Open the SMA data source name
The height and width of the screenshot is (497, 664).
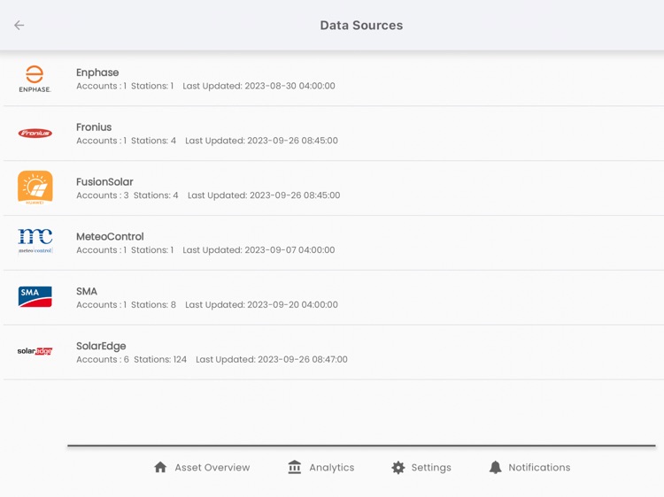(87, 292)
